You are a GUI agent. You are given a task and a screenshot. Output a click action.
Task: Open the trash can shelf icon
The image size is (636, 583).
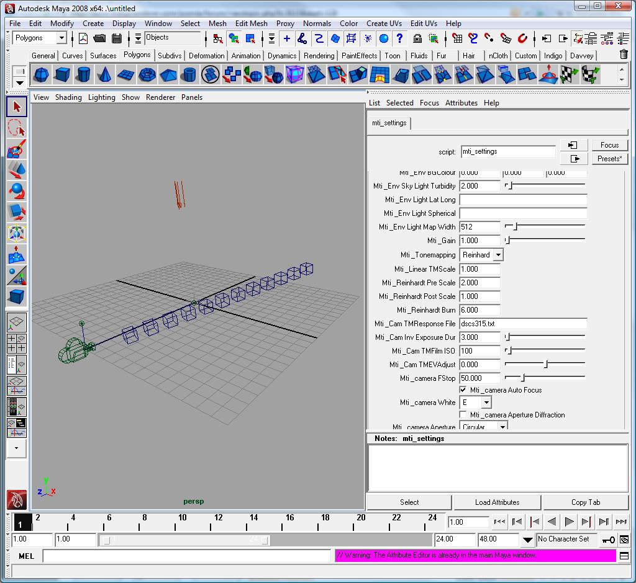[x=624, y=55]
